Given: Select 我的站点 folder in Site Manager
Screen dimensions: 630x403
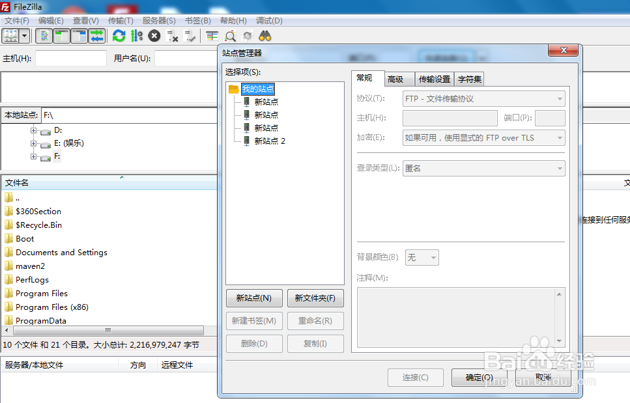Looking at the screenshot, I should (258, 89).
